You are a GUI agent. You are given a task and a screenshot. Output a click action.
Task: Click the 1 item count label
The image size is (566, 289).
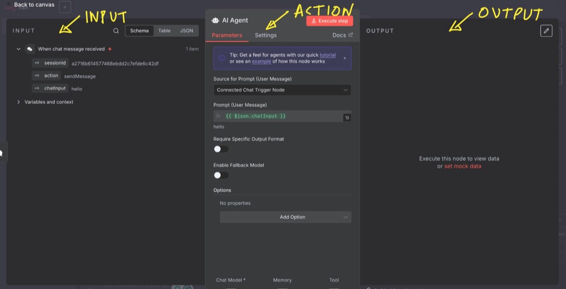click(192, 49)
